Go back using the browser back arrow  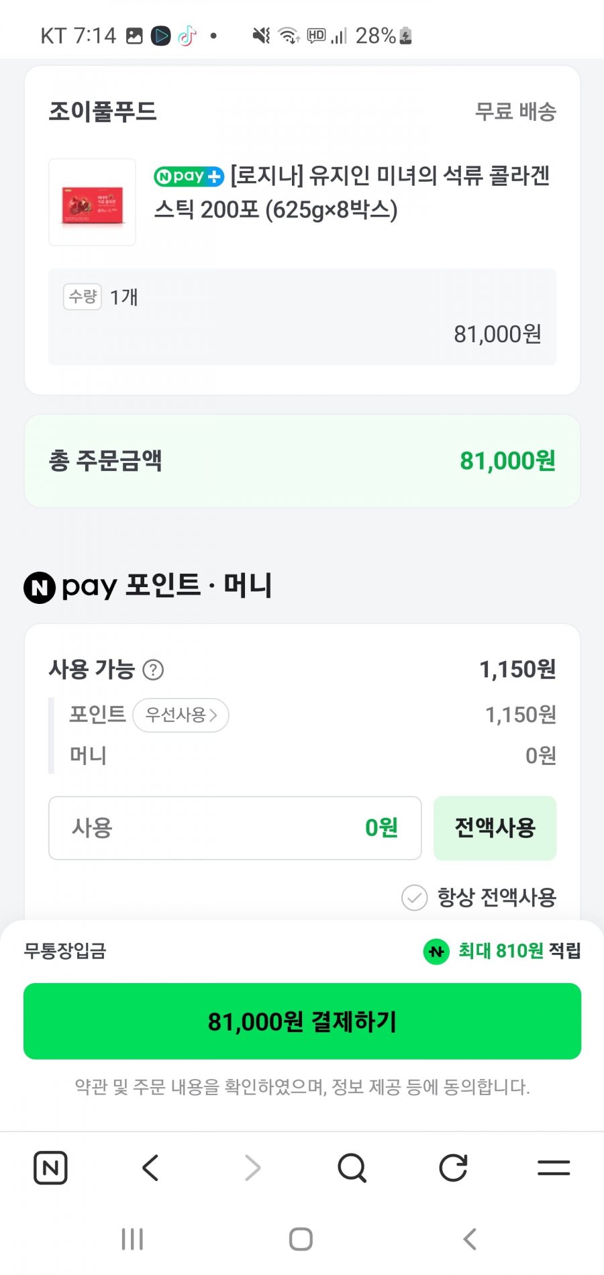point(151,1168)
